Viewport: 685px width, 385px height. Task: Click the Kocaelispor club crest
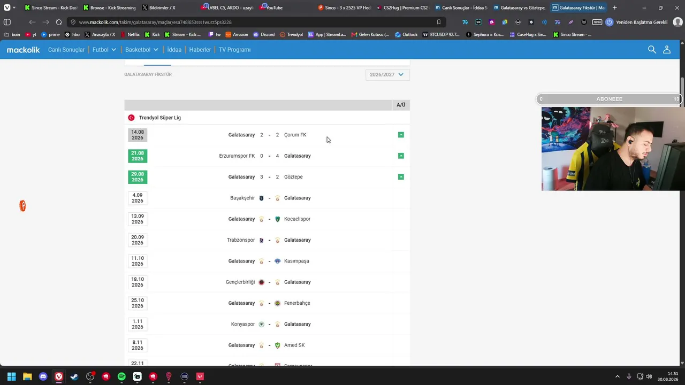tap(277, 219)
